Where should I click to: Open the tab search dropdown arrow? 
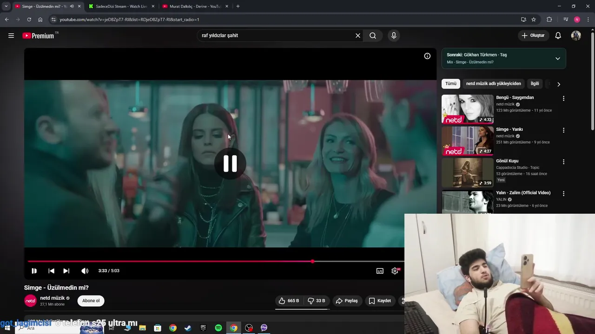click(6, 6)
